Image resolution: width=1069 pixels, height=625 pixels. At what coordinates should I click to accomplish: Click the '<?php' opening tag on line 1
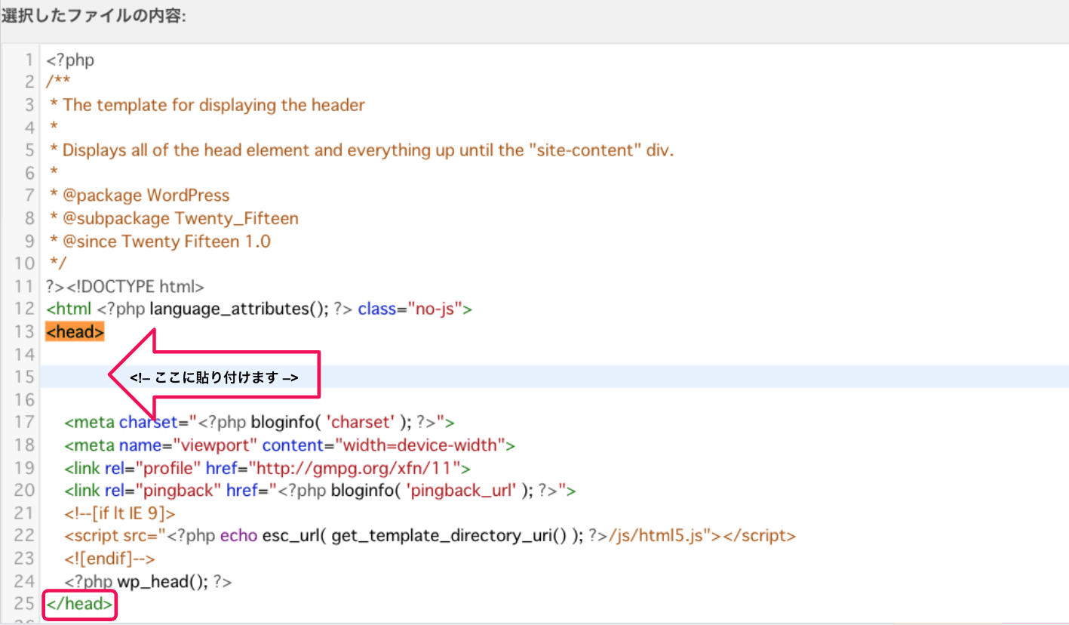tap(70, 60)
